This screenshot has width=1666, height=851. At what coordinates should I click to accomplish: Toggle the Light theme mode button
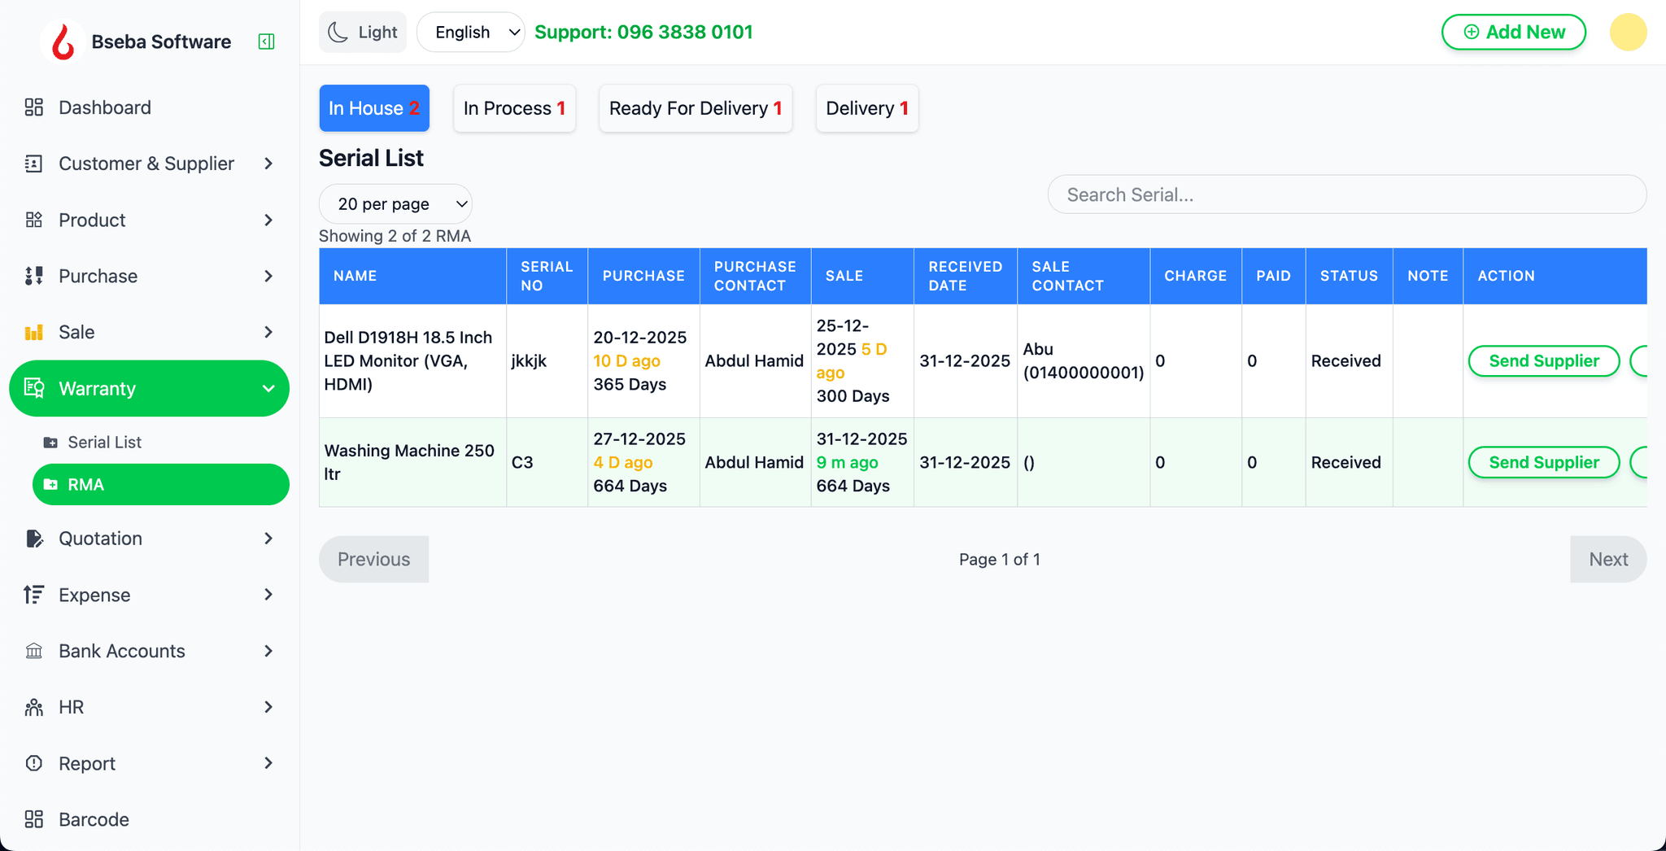pyautogui.click(x=363, y=33)
